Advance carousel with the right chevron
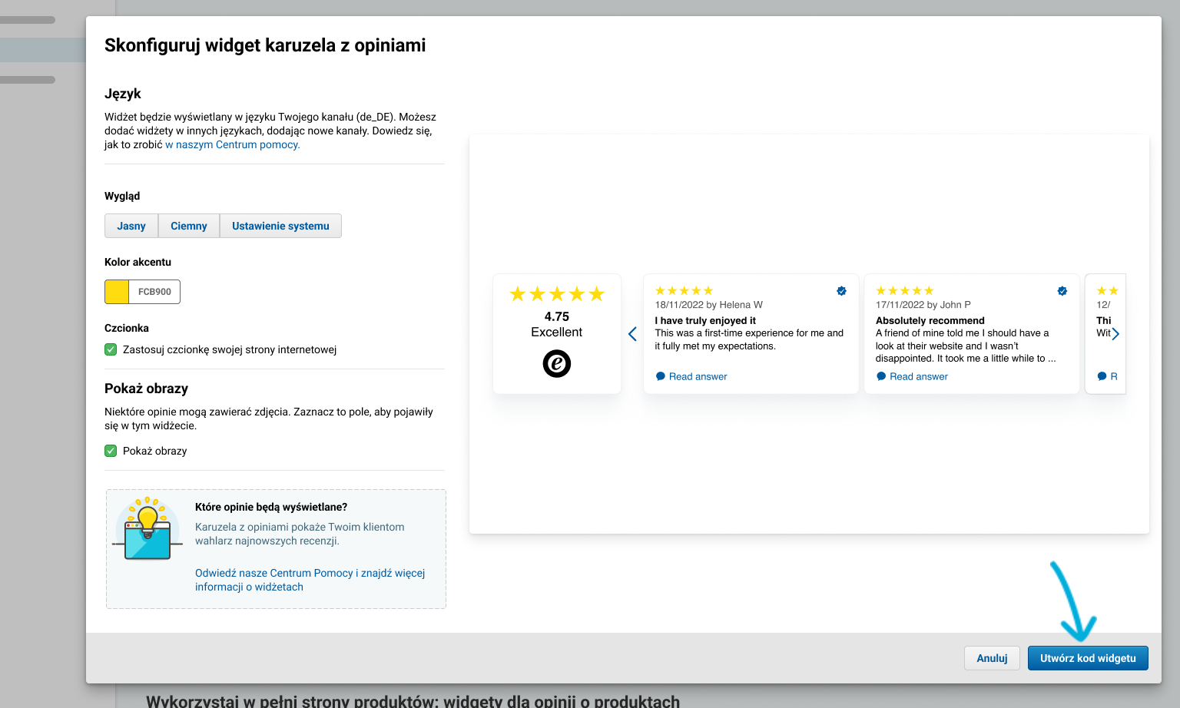Viewport: 1180px width, 708px height. (1115, 334)
